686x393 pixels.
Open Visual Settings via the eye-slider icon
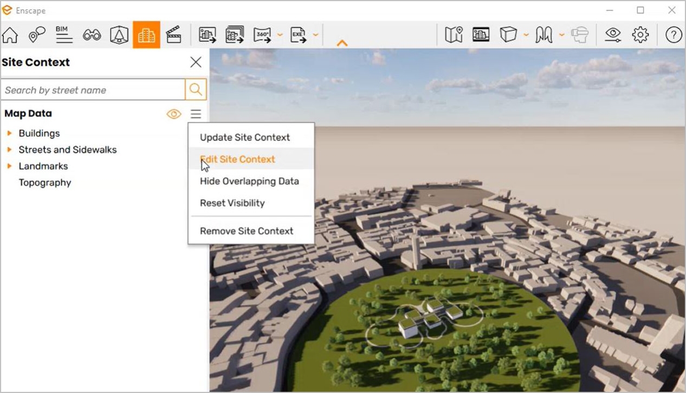pyautogui.click(x=612, y=34)
